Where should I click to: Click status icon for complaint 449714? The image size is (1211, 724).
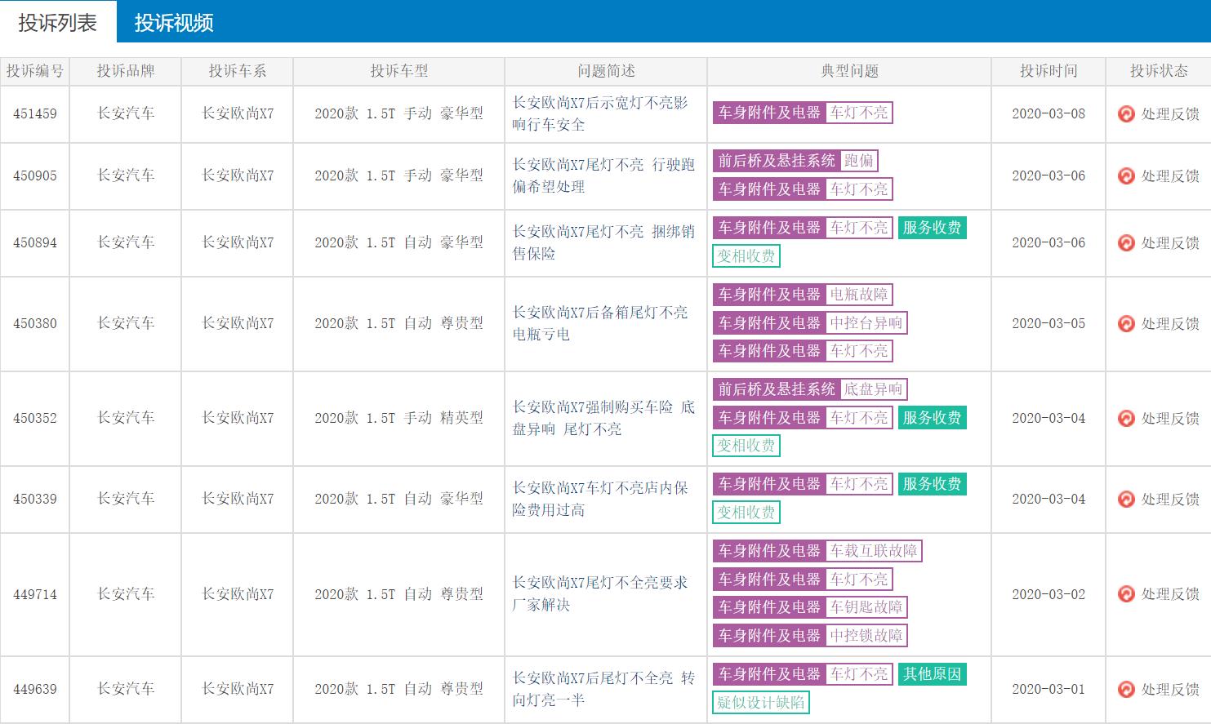pos(1126,594)
